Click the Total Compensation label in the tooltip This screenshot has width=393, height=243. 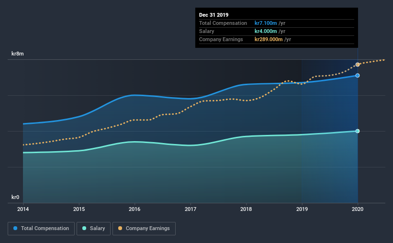(223, 23)
